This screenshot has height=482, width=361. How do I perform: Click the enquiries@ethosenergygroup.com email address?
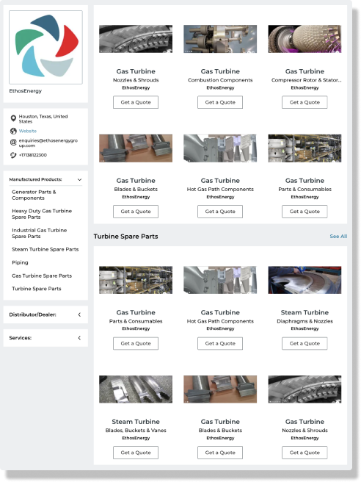(48, 143)
